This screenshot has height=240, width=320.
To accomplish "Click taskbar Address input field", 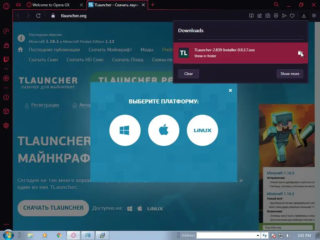I will (226, 235).
